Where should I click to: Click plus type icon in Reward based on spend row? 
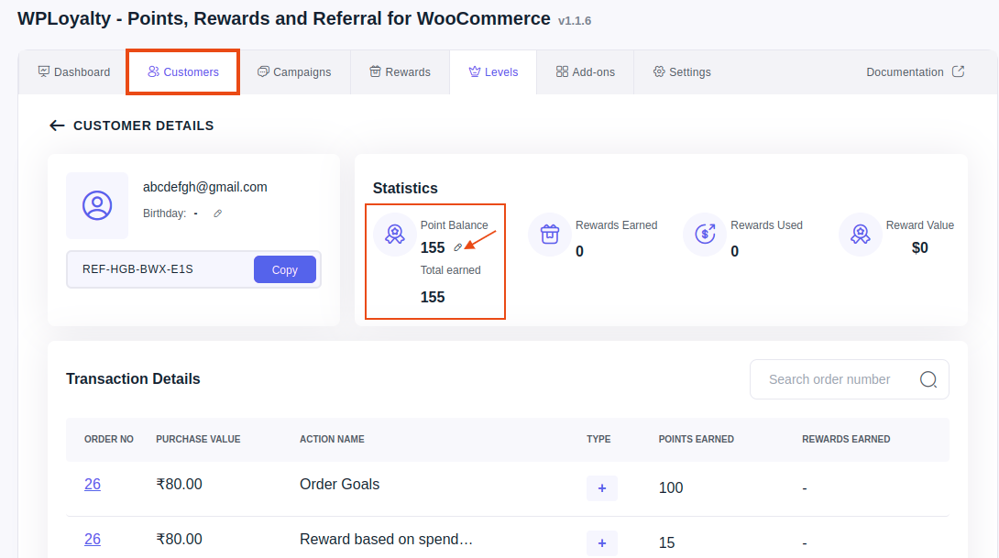click(x=602, y=543)
